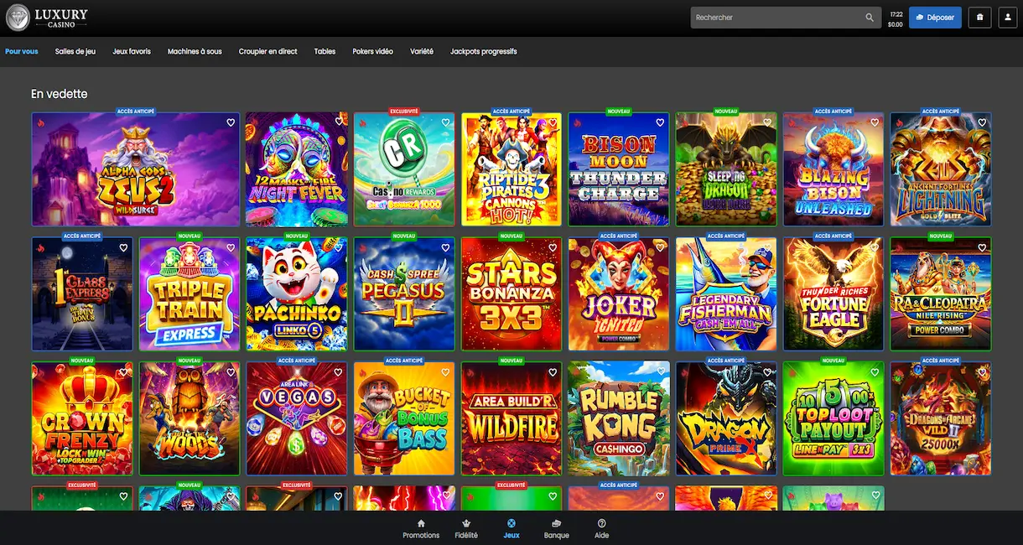Toggle heart on Blazing Bison Unleashed
The image size is (1023, 545).
[875, 122]
